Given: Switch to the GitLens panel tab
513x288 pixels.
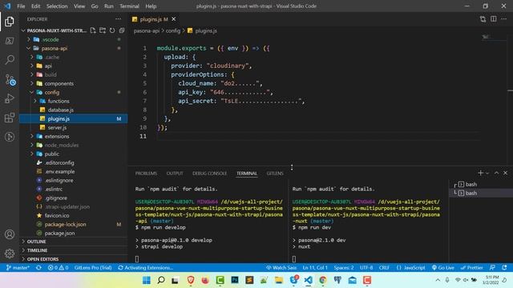Looking at the screenshot, I should coord(275,174).
